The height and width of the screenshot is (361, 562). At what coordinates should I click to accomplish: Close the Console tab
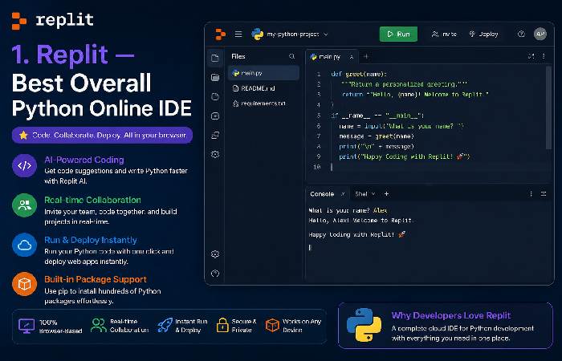tap(343, 194)
